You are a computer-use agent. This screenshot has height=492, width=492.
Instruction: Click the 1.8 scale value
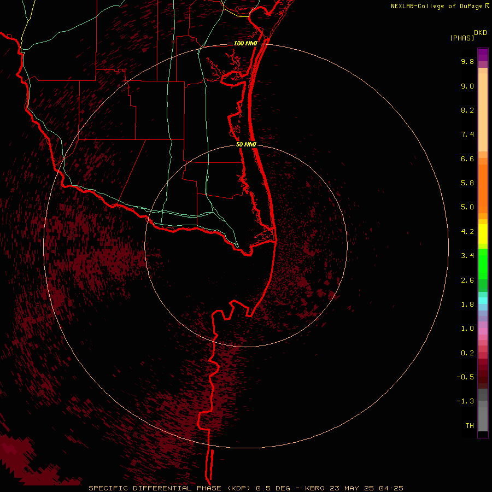[x=467, y=304]
